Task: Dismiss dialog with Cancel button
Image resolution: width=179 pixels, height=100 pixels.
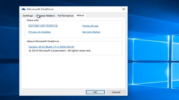Action: coord(116,92)
